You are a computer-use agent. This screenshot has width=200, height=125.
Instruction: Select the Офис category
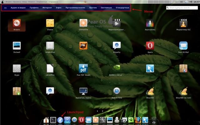59,7
